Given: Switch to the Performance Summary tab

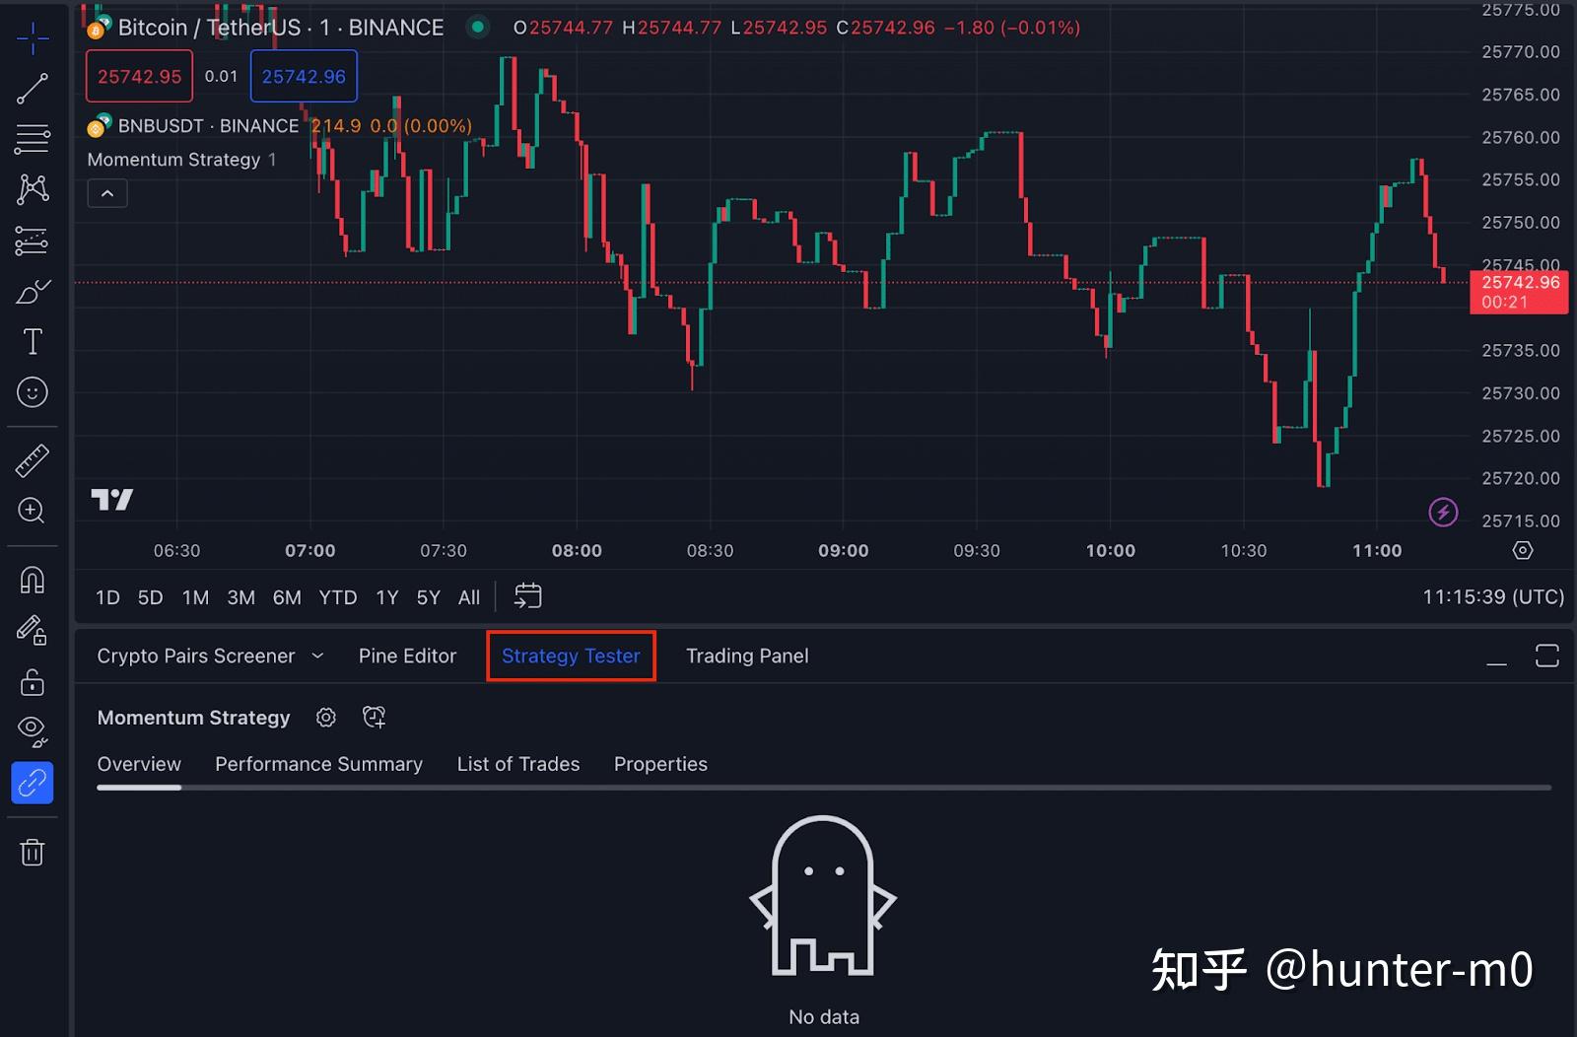Looking at the screenshot, I should tap(318, 764).
